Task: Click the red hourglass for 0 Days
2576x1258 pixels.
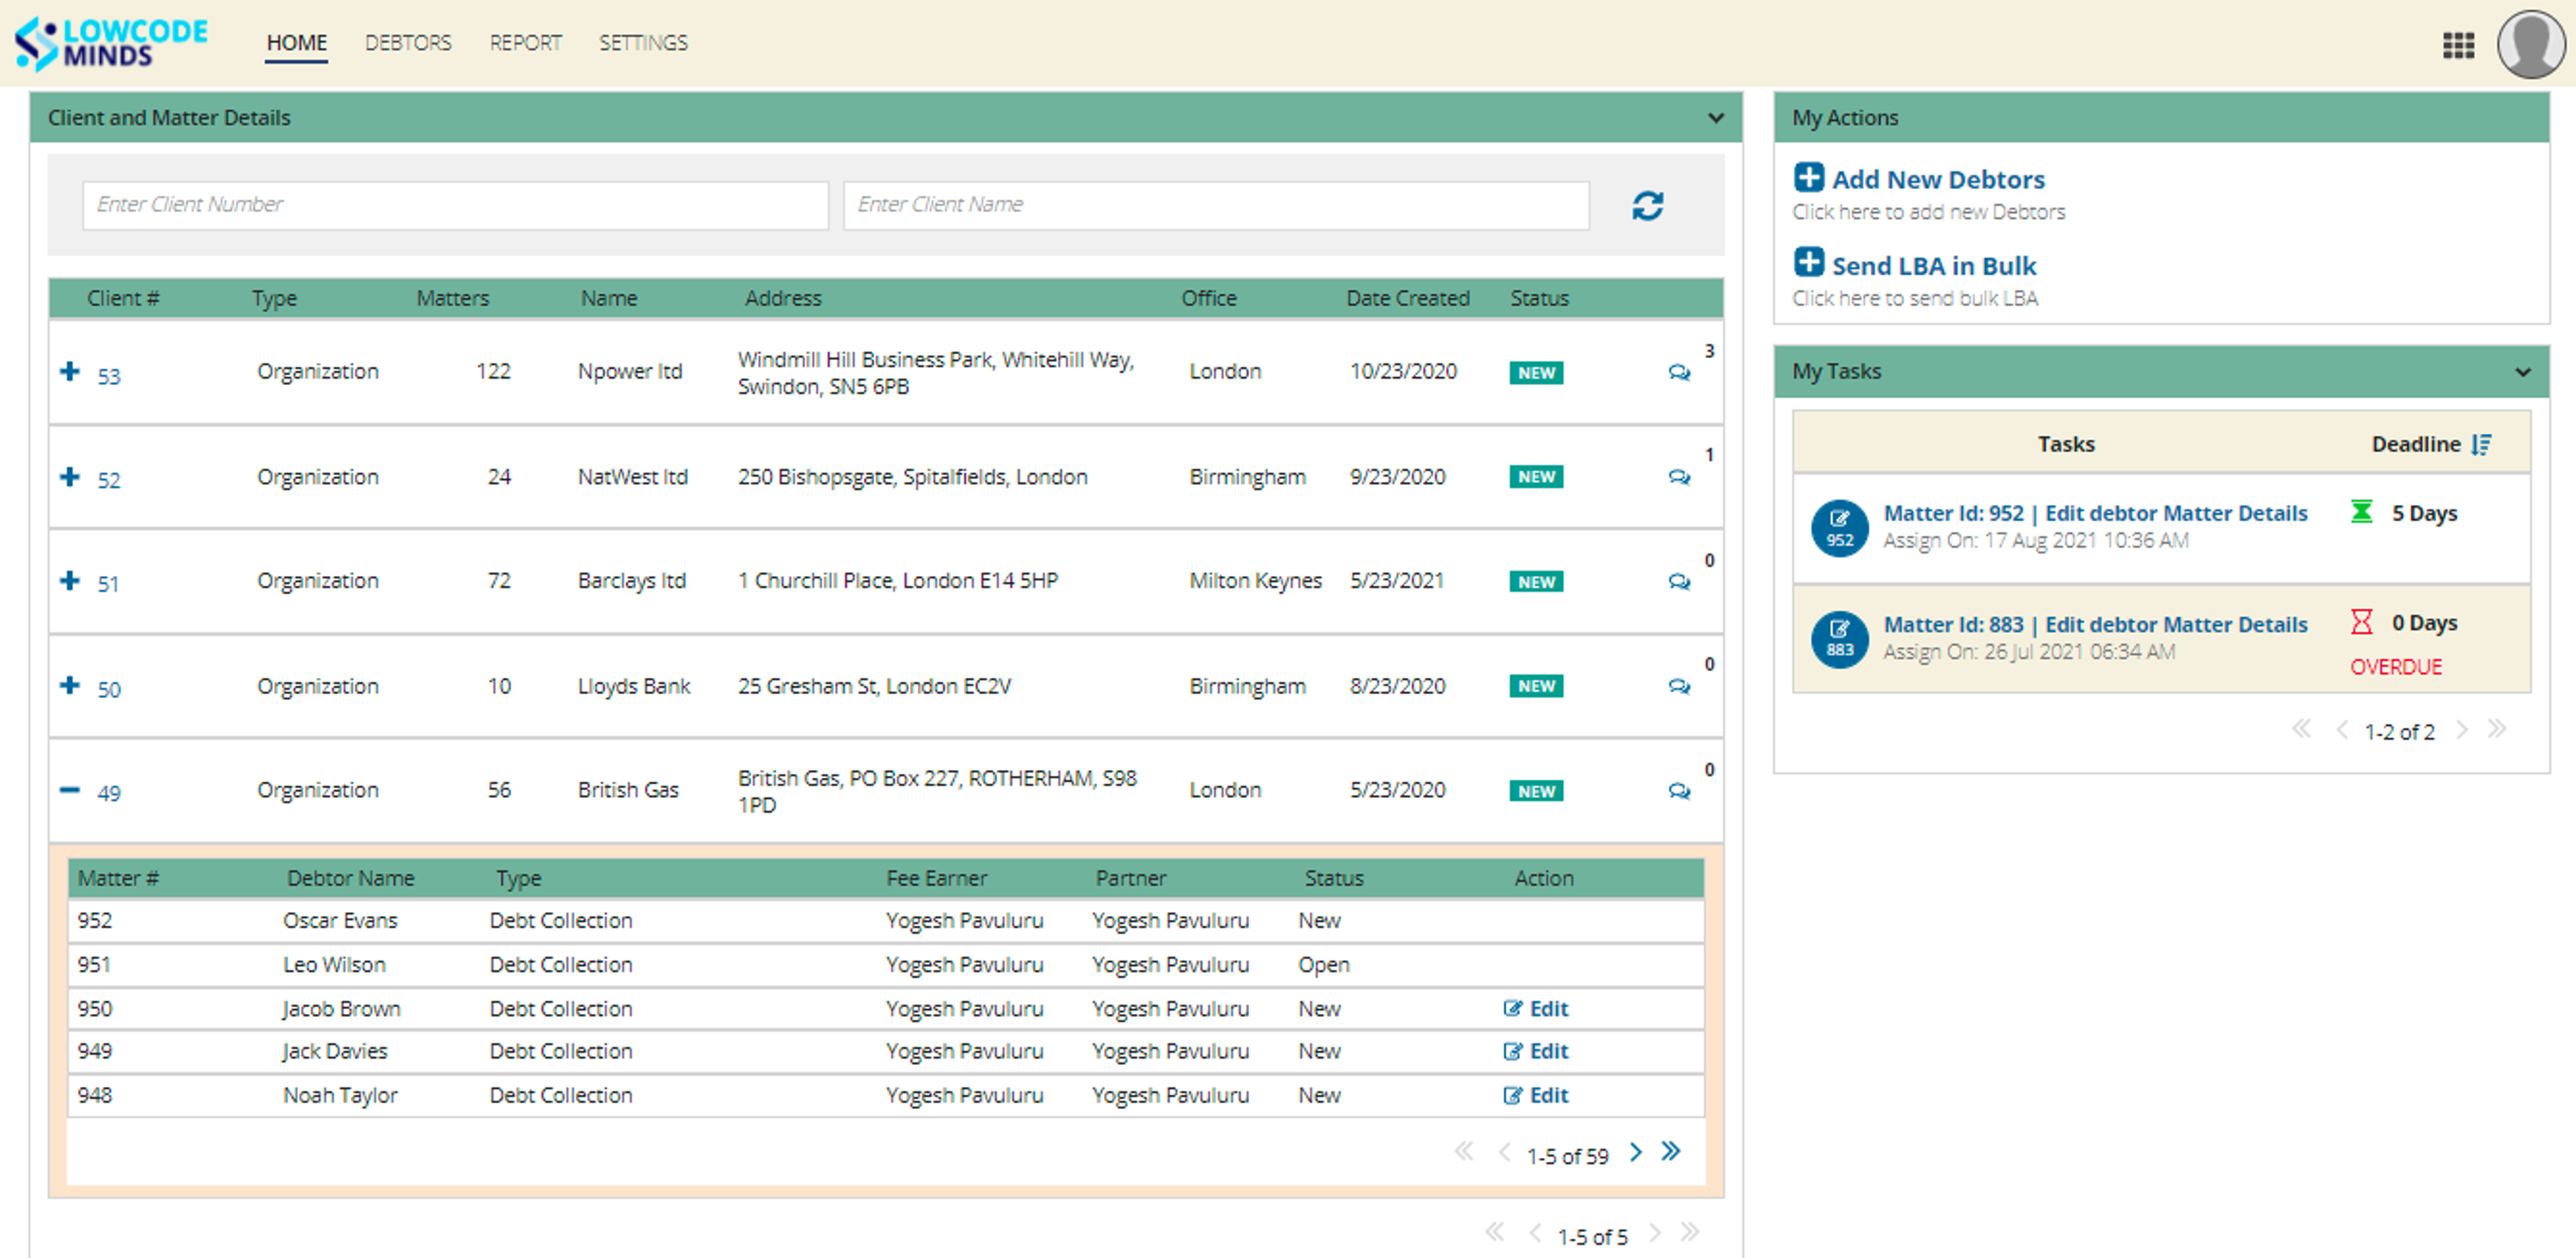Action: pos(2361,622)
